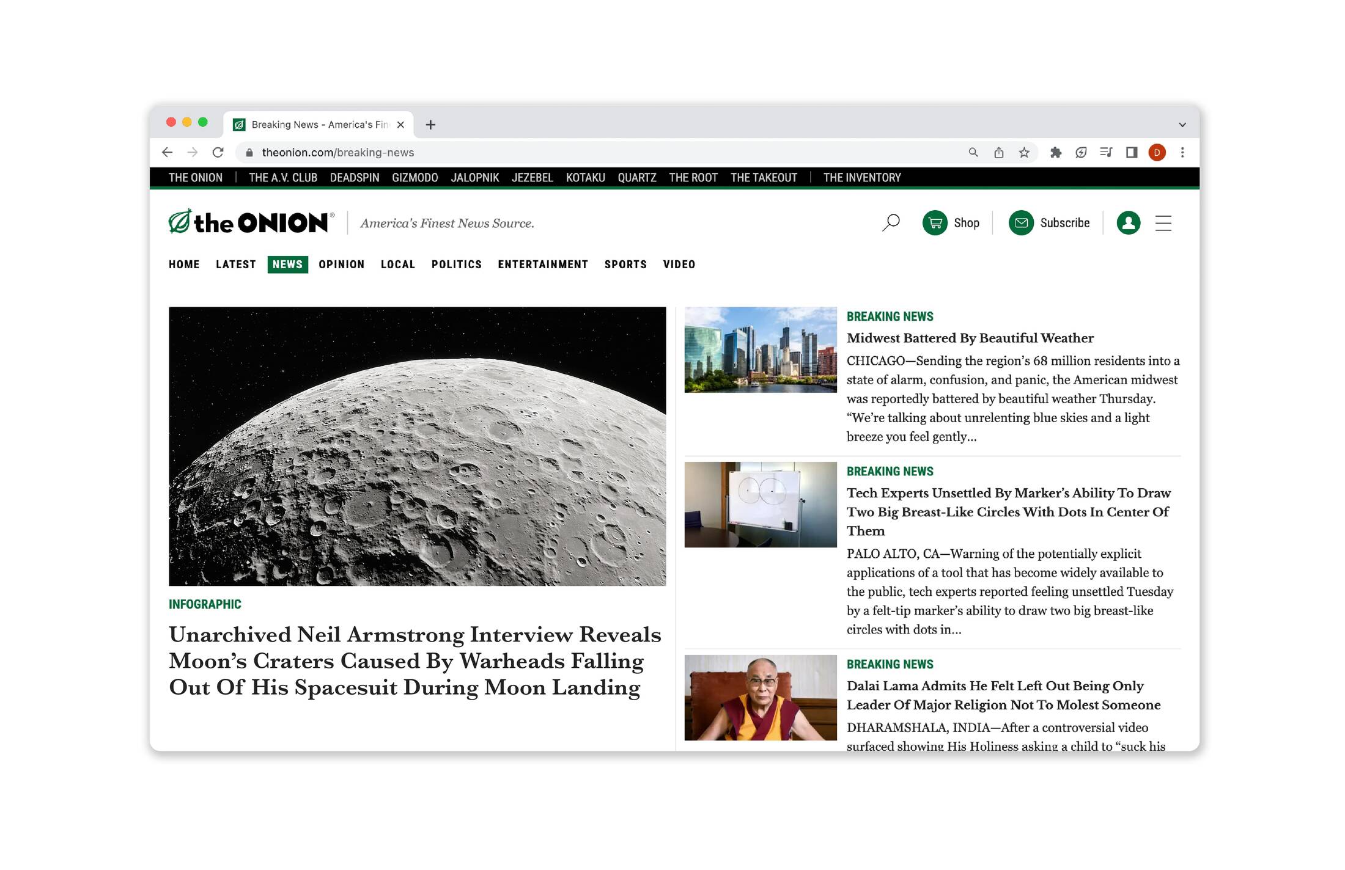Click the Onion logo
The image size is (1345, 870).
point(251,222)
